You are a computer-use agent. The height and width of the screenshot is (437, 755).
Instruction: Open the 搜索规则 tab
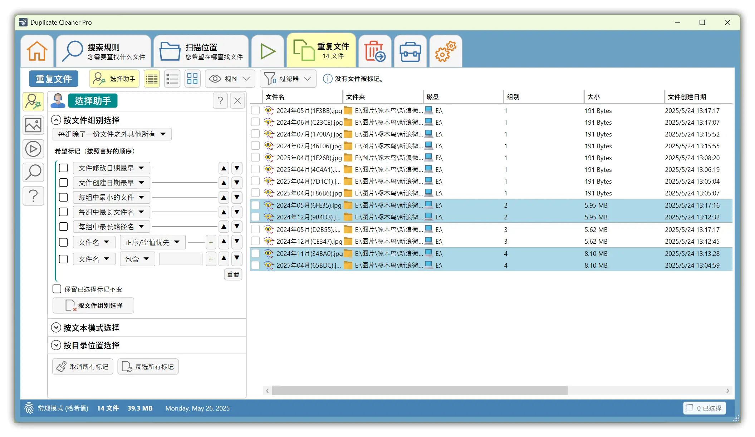pyautogui.click(x=104, y=51)
